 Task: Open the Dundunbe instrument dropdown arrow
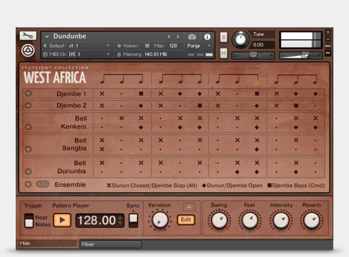47,37
